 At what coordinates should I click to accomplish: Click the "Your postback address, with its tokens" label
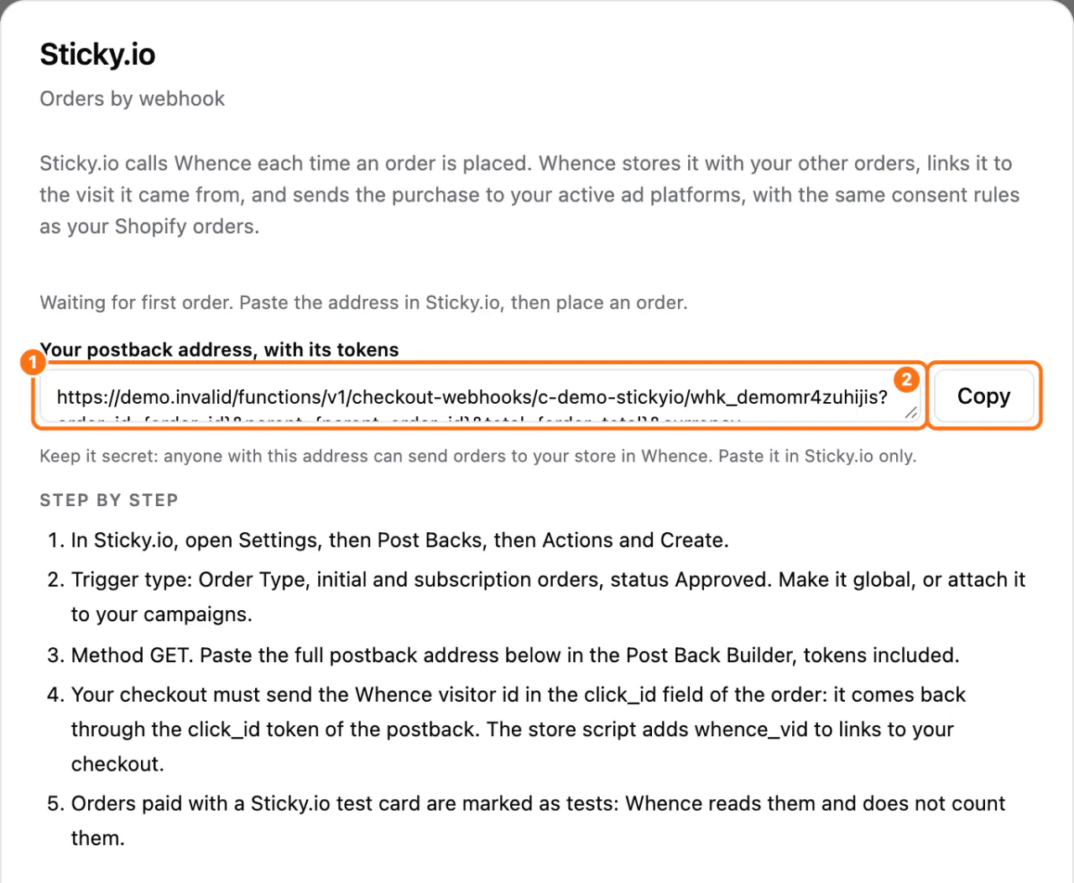[219, 350]
